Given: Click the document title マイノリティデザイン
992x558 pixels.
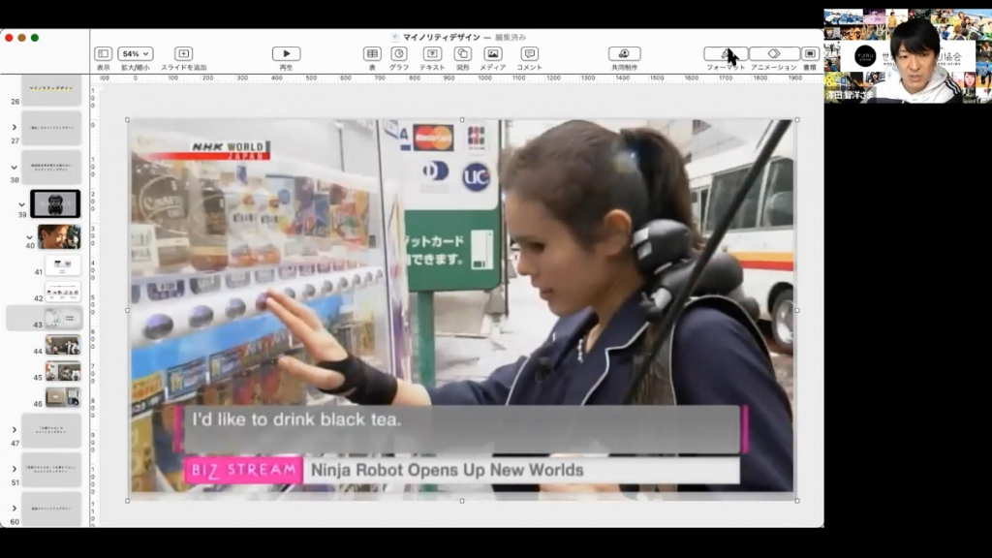Looking at the screenshot, I should (x=442, y=38).
